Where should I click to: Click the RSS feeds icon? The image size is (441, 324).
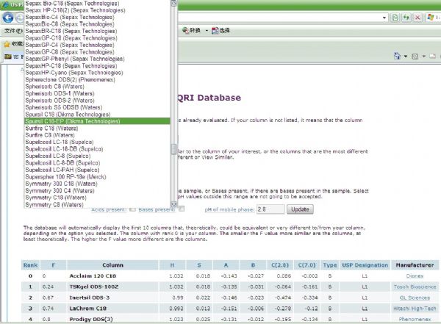[x=415, y=56]
